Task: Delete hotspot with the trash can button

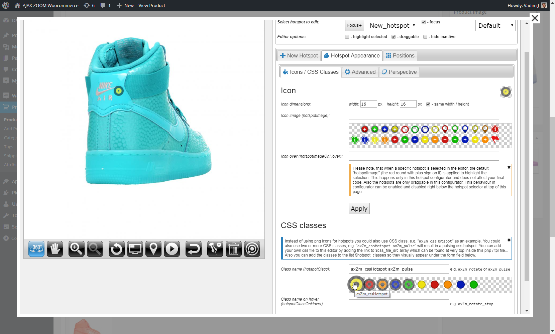Action: (x=234, y=249)
